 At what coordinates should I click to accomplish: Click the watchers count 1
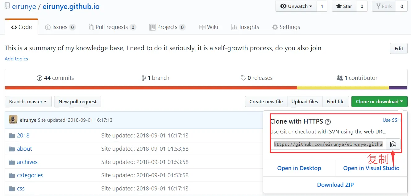(x=322, y=6)
